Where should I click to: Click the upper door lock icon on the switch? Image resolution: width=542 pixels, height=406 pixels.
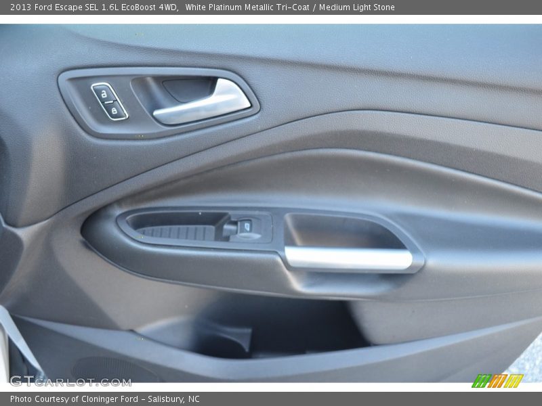click(104, 93)
